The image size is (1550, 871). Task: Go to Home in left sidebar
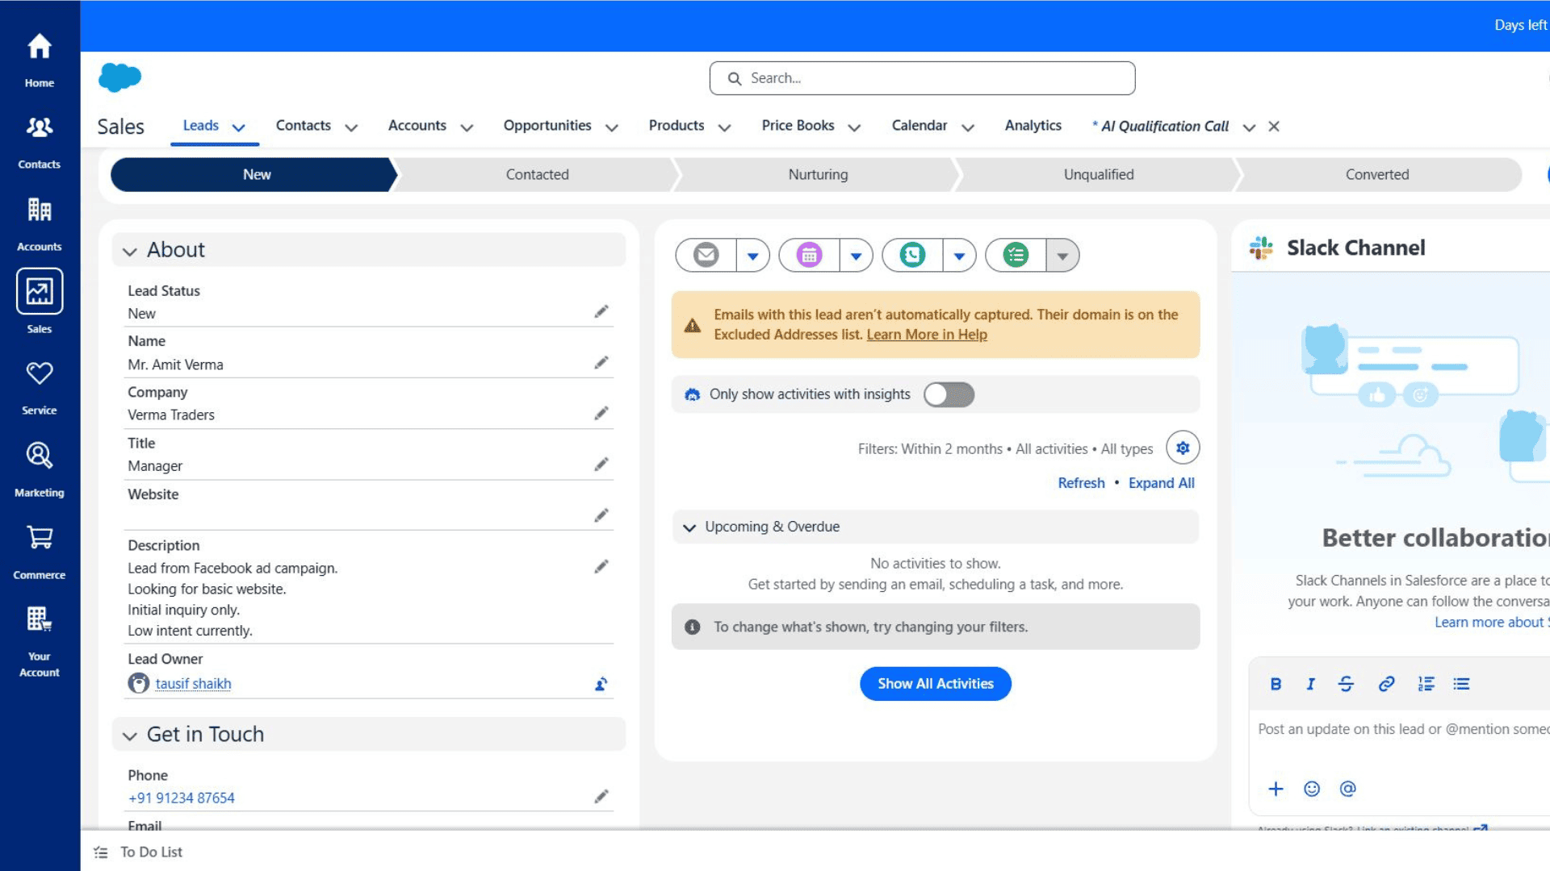click(x=39, y=59)
